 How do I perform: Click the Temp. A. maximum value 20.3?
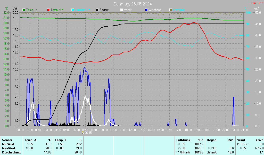(48, 148)
